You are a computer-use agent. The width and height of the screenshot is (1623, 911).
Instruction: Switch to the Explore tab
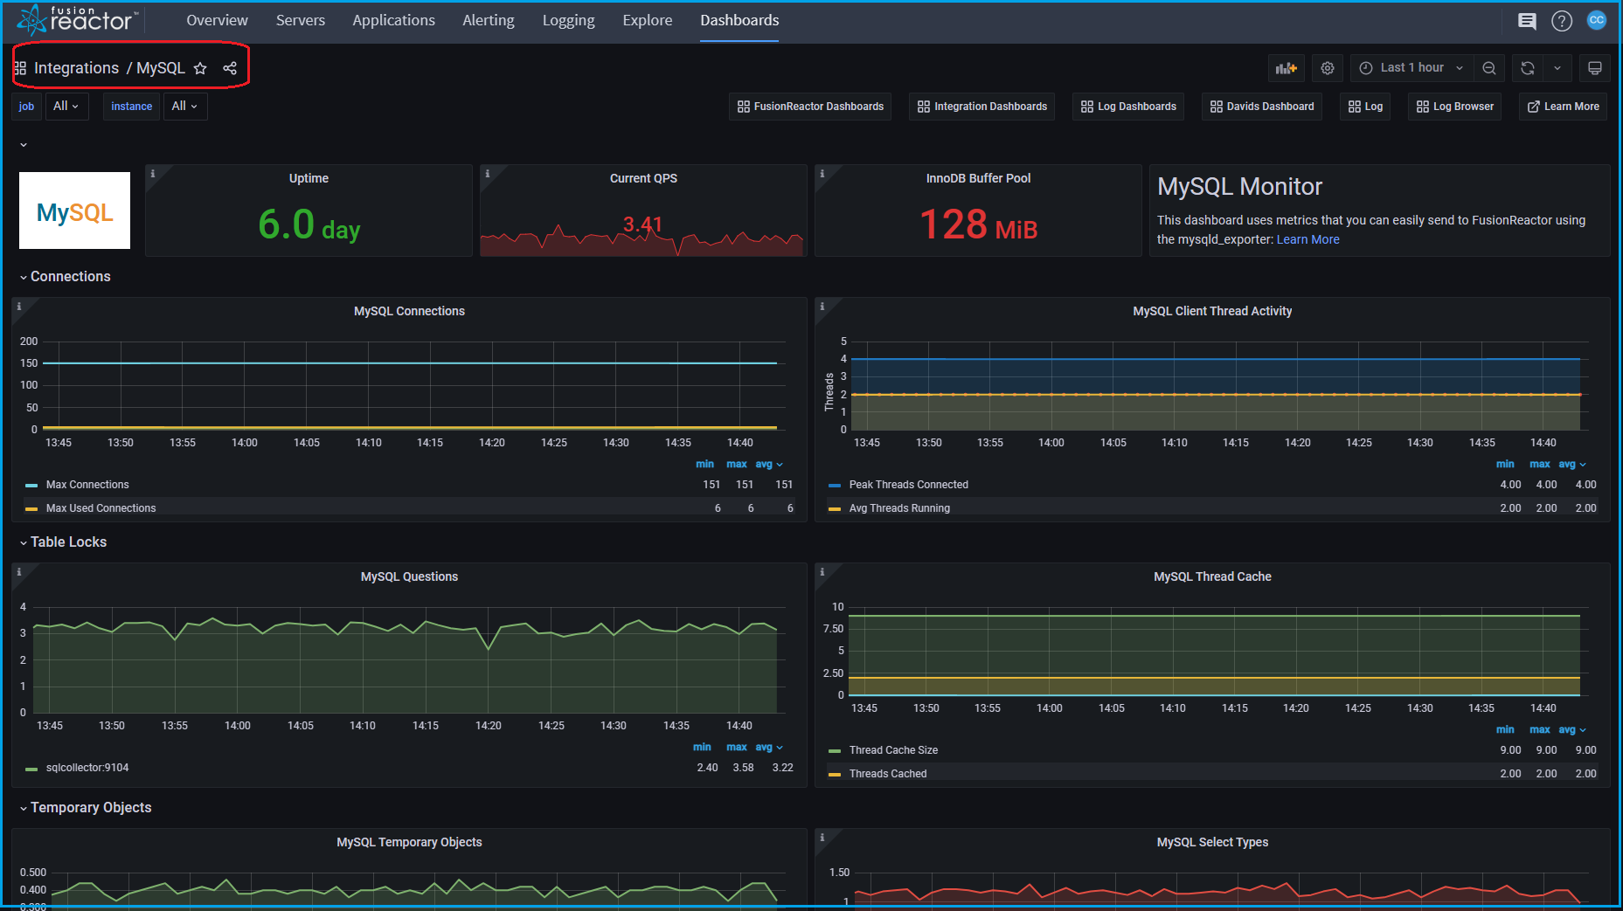tap(648, 20)
